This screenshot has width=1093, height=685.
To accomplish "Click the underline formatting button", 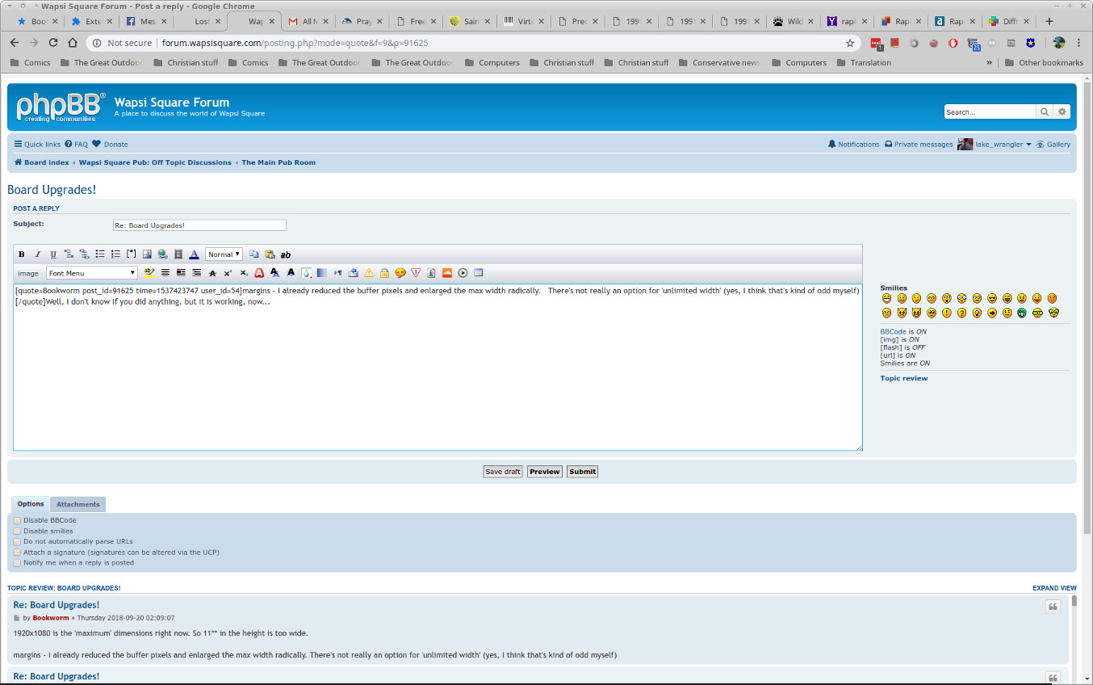I will tap(53, 254).
